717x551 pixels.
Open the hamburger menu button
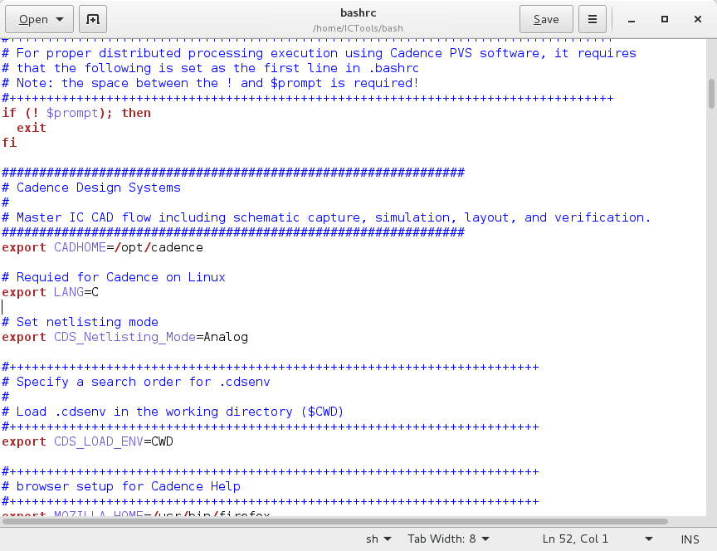[x=593, y=19]
